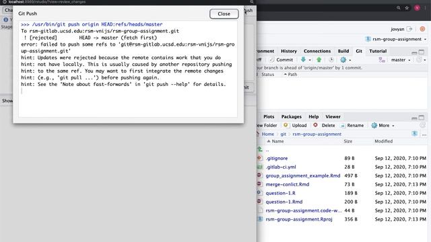This screenshot has width=431, height=242.
Task: Click the Git gear settings icon
Action: (x=343, y=60)
